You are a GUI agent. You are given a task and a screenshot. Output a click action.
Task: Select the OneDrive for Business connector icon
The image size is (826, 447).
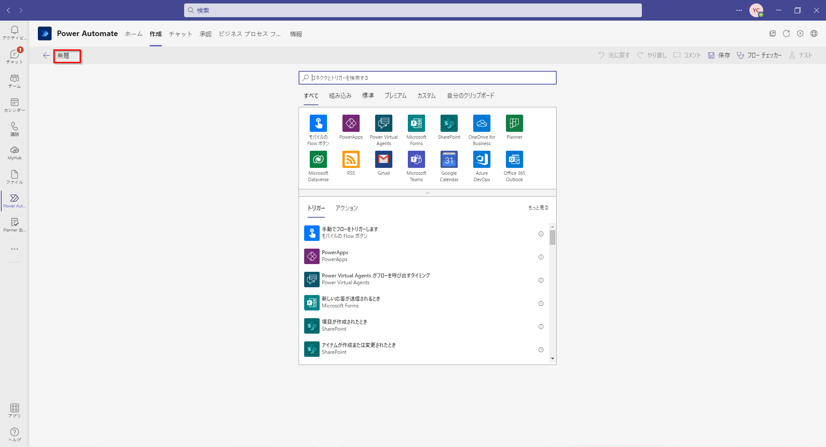click(x=482, y=123)
